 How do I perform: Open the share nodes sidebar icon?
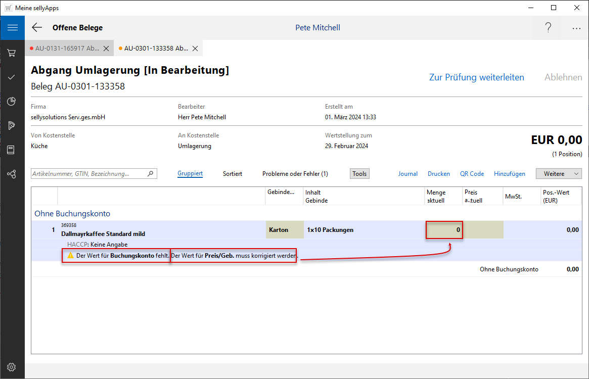pos(12,174)
